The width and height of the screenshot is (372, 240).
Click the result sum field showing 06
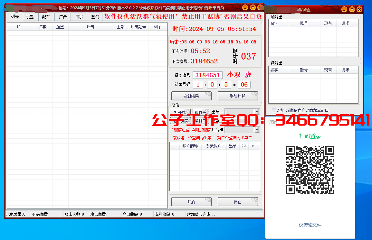[244, 85]
